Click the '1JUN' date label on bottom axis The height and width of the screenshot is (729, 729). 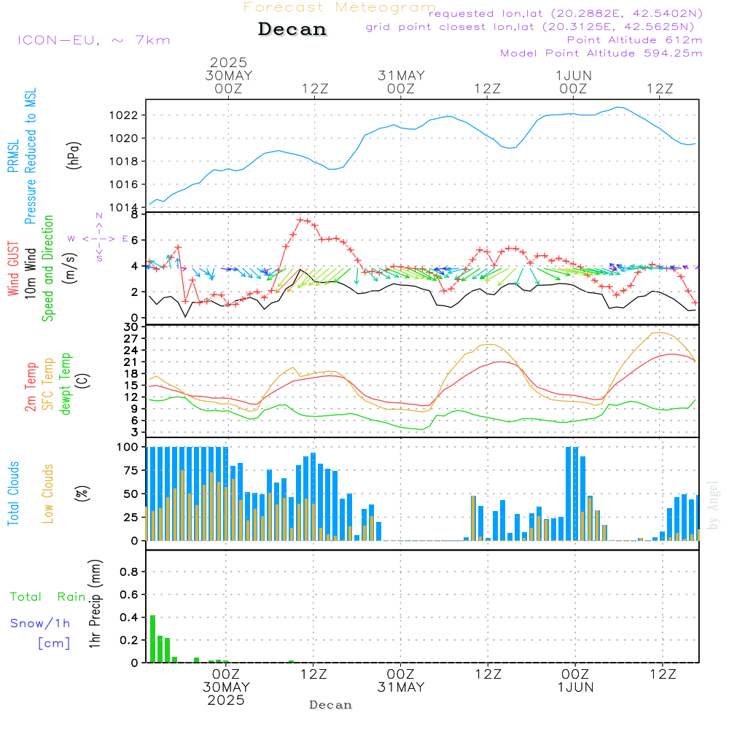576,687
